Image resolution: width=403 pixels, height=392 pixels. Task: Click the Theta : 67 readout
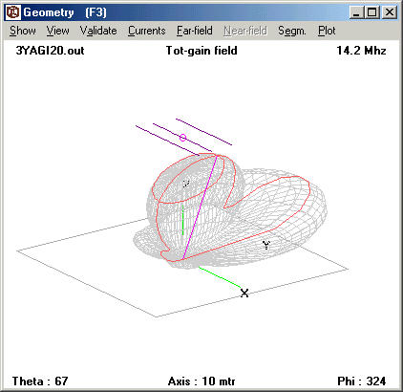tap(40, 381)
